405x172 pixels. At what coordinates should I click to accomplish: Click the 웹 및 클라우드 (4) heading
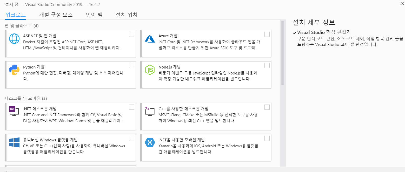pyautogui.click(x=22, y=26)
